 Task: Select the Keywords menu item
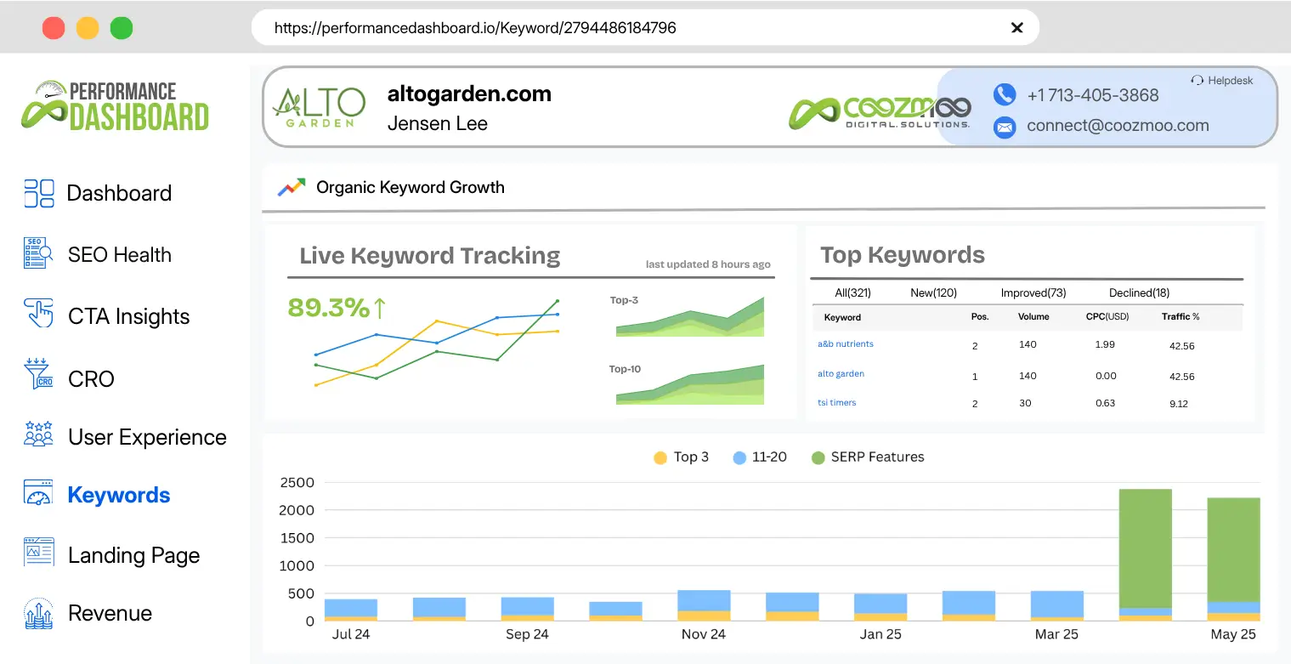(119, 495)
